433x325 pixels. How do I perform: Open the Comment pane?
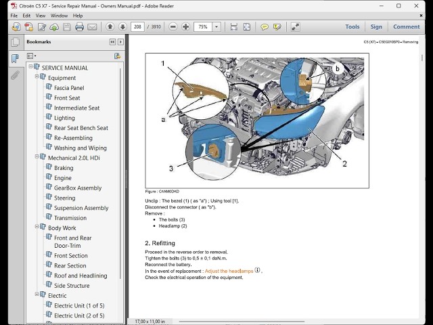point(406,27)
